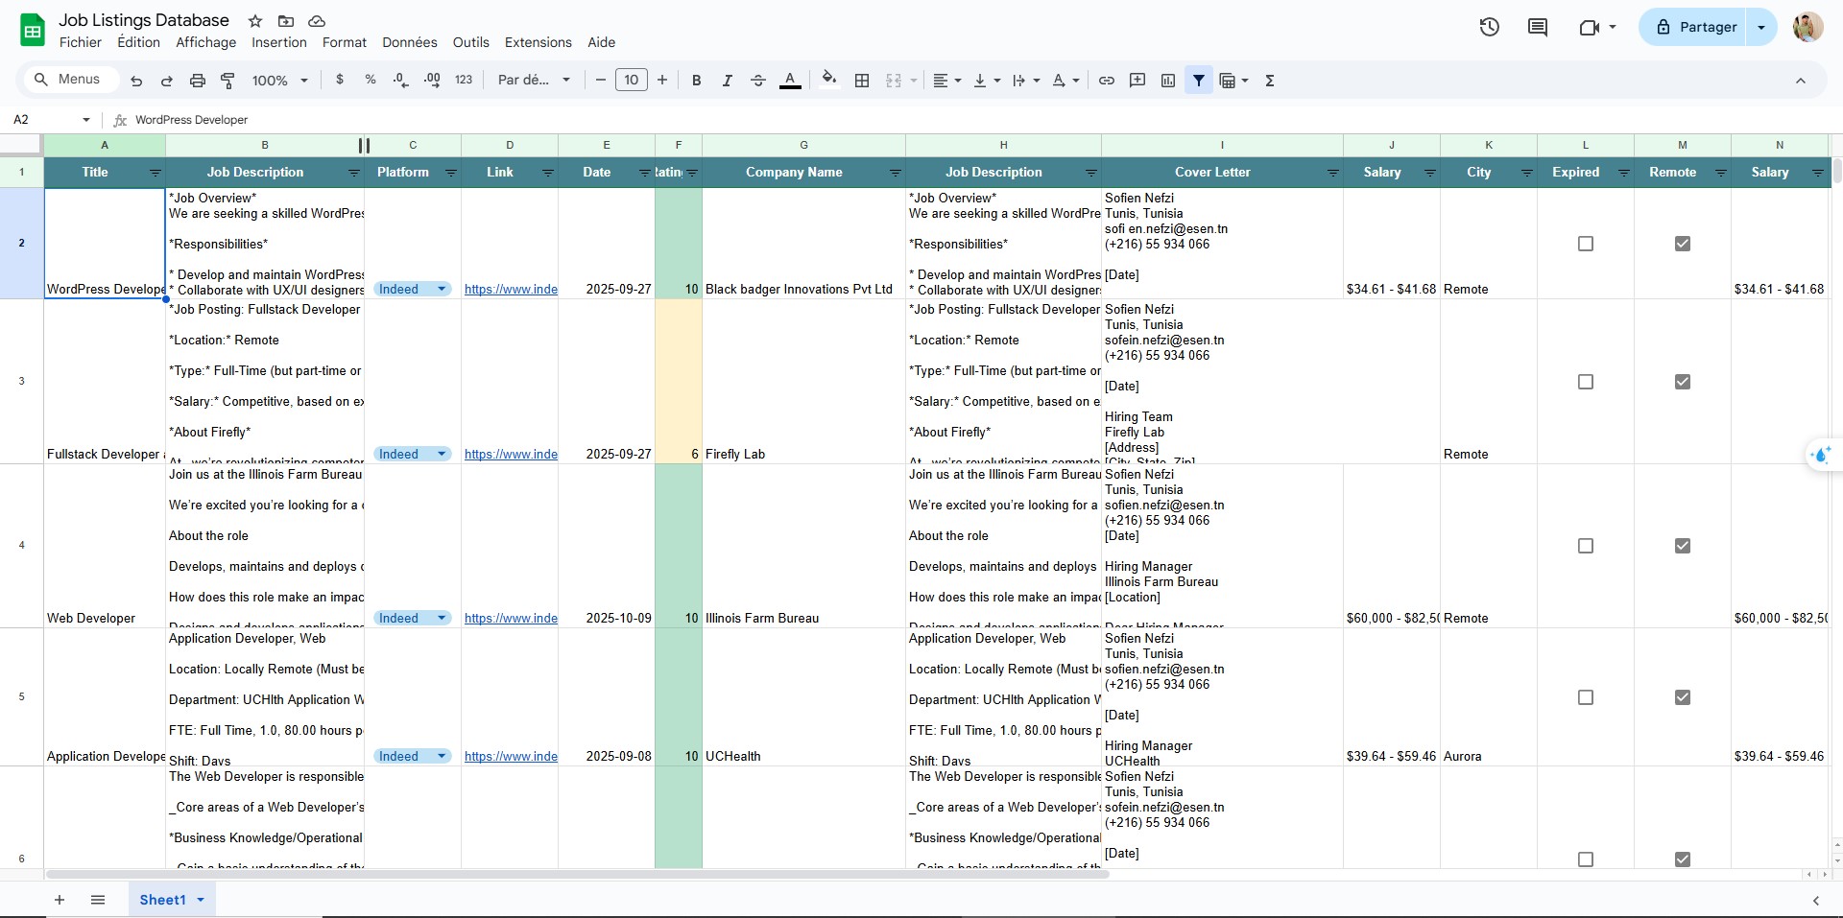Image resolution: width=1843 pixels, height=918 pixels.
Task: Tick Expired checkbox for Illinois Farm Bureau
Action: click(1586, 546)
